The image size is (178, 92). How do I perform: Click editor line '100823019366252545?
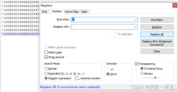pyautogui.click(x=20, y=2)
